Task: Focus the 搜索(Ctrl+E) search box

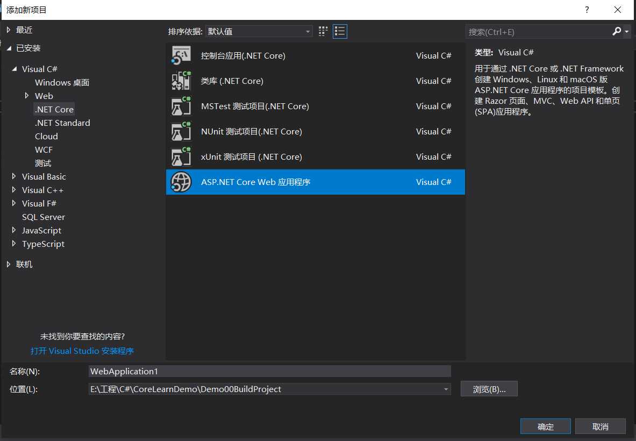Action: coord(539,32)
